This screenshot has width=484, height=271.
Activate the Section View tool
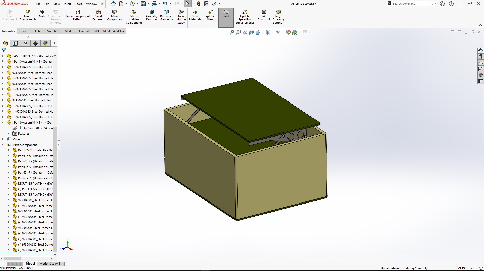pos(251,32)
